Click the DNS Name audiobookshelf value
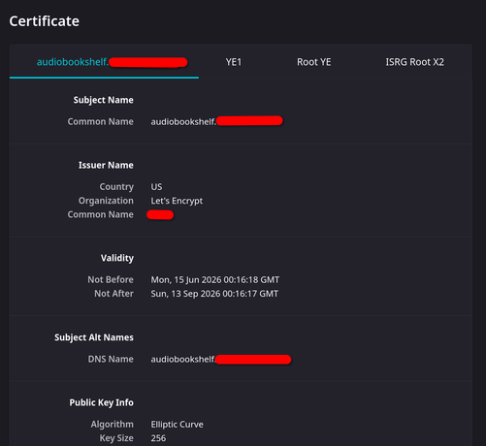Screen dimensions: 486x446 221,359
